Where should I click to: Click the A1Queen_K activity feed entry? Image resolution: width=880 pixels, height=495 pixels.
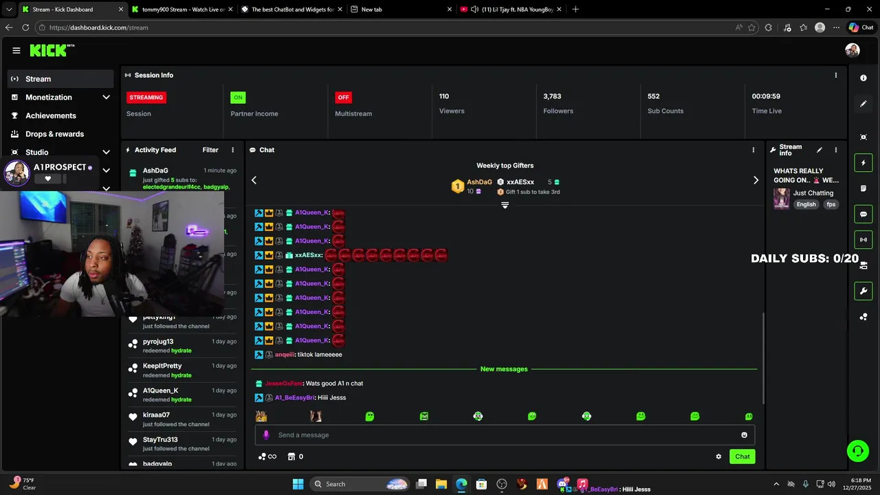182,395
